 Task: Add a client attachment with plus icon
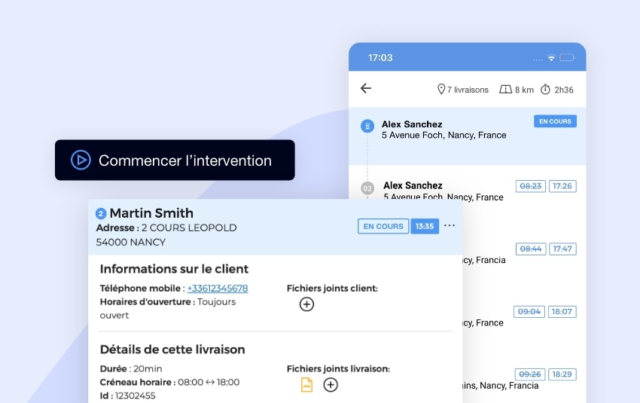(x=306, y=304)
